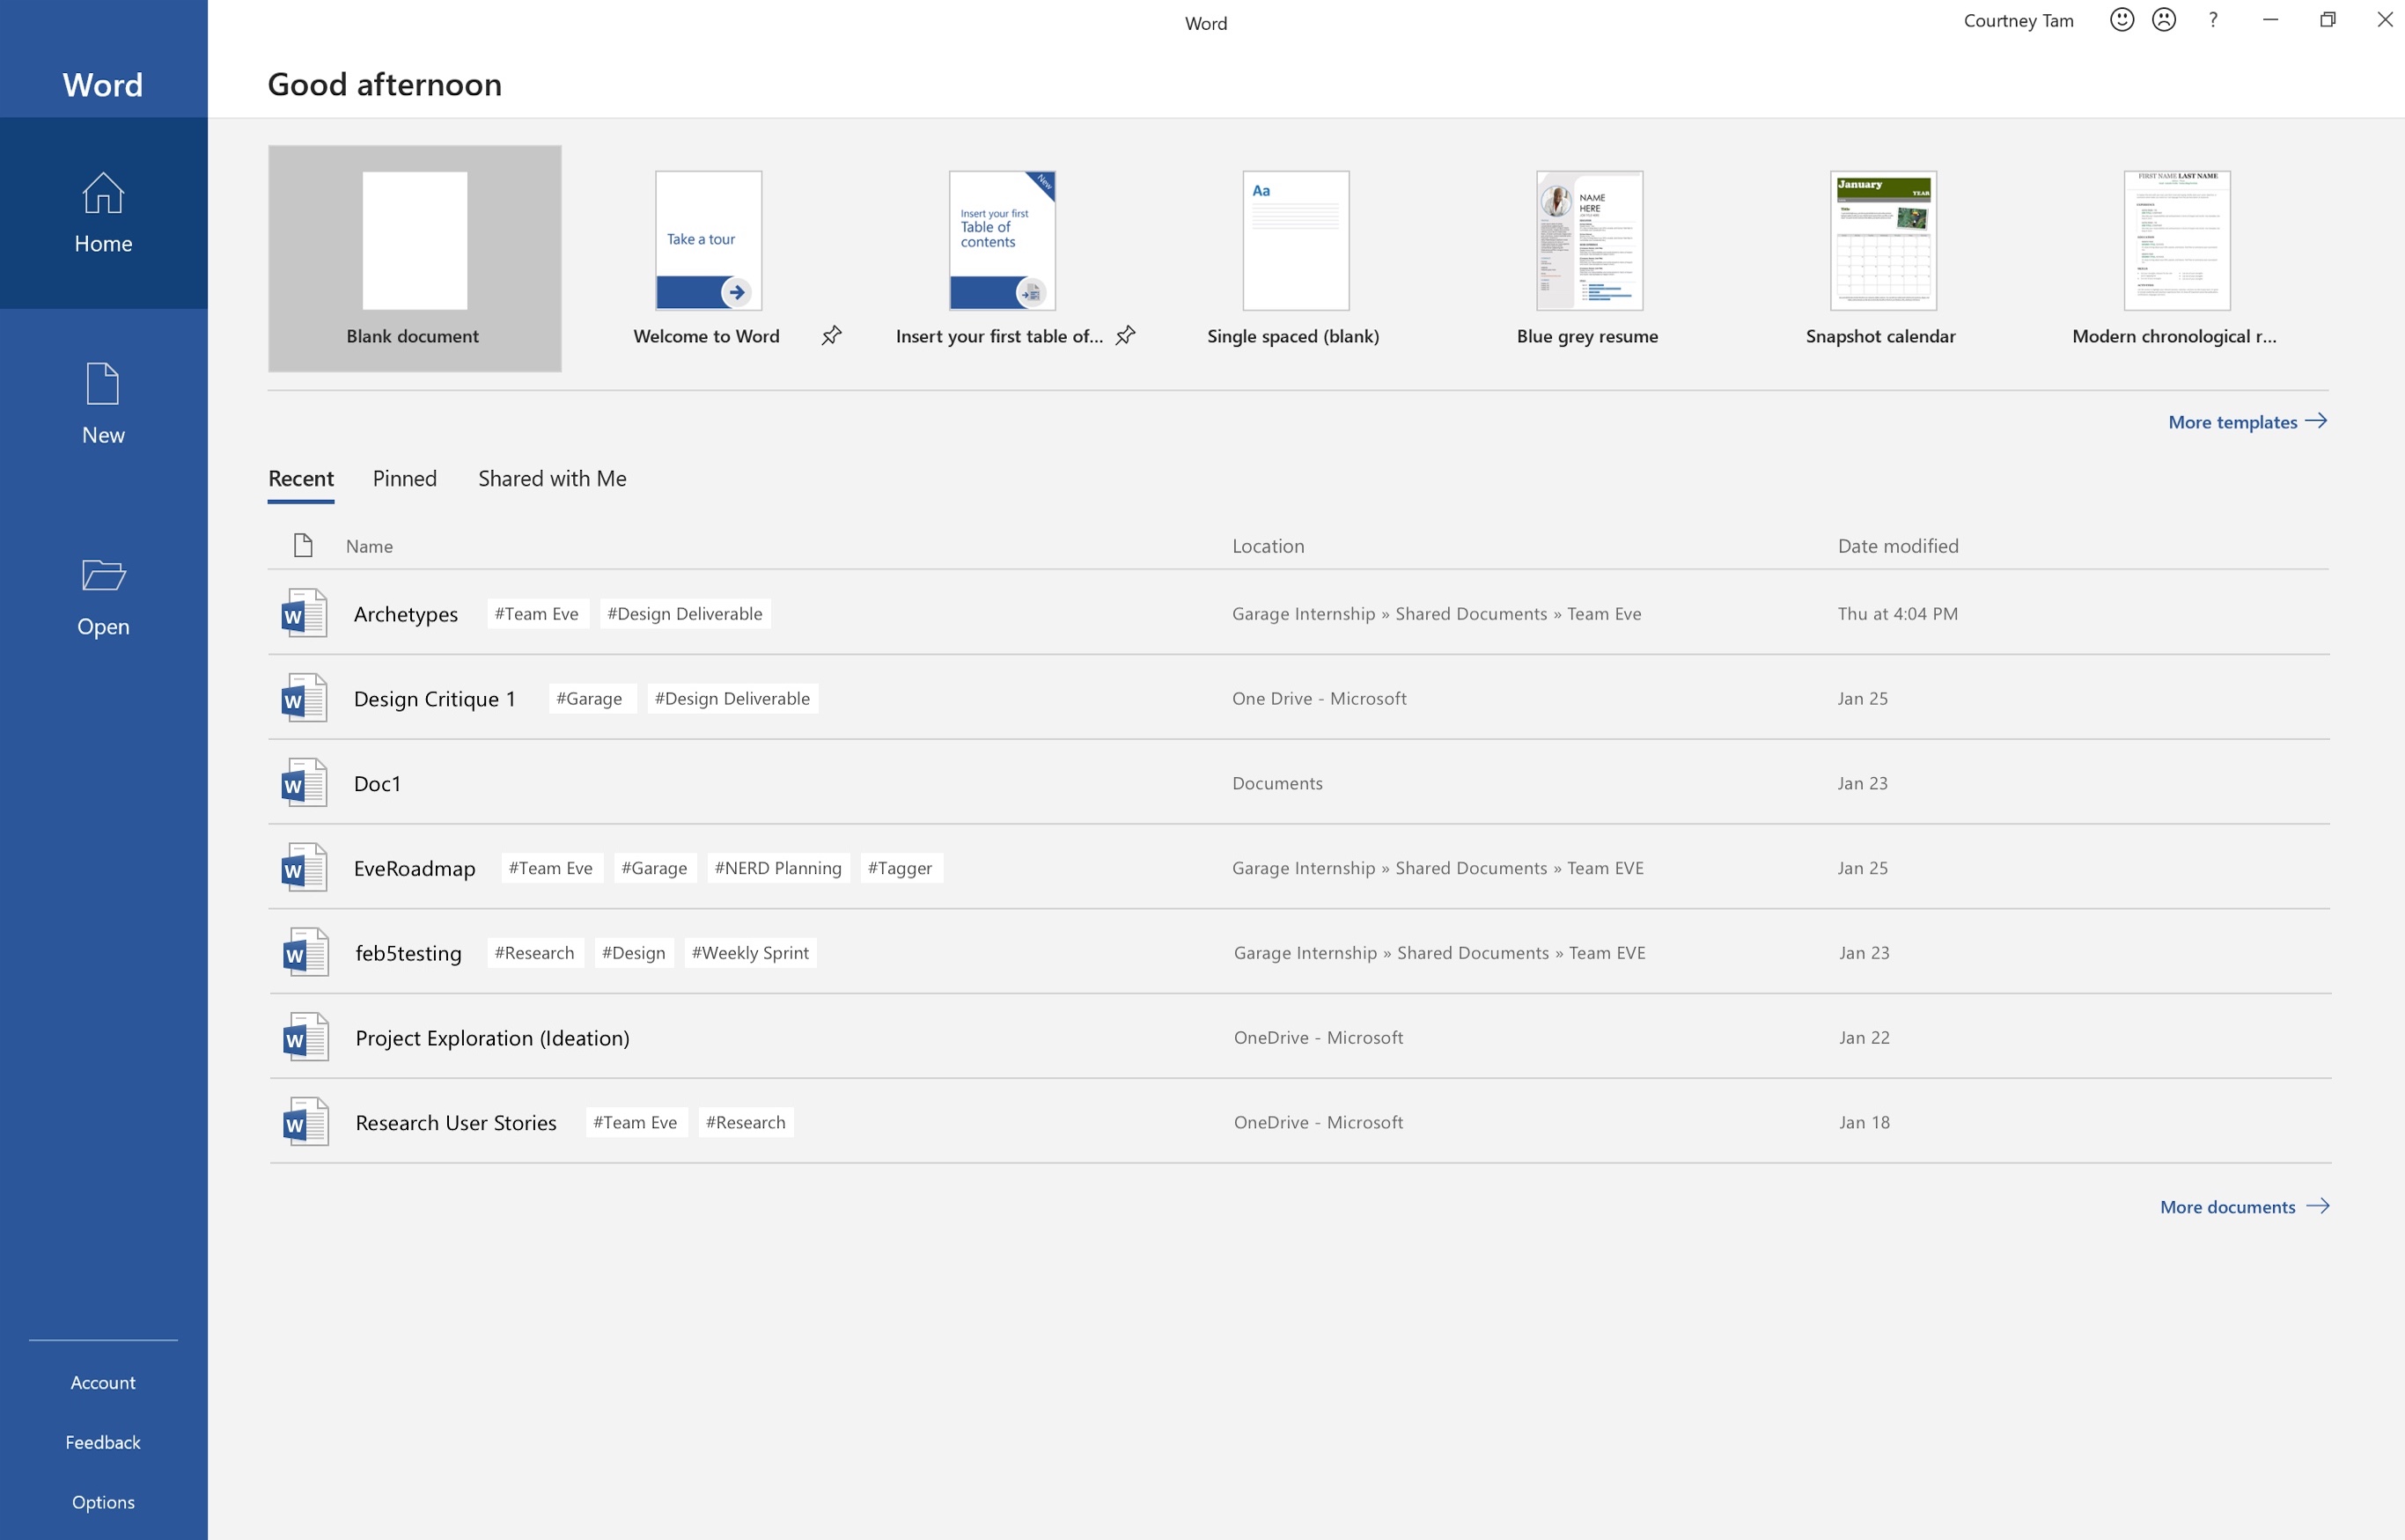2405x1540 pixels.
Task: Click the Word file icon for Research User Stories
Action: (x=305, y=1122)
